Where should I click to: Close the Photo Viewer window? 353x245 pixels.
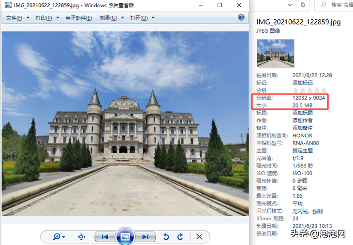[239, 5]
